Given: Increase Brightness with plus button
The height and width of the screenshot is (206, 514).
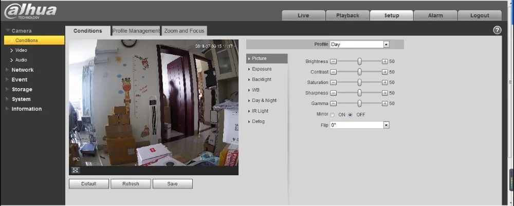Looking at the screenshot, I should coord(385,61).
